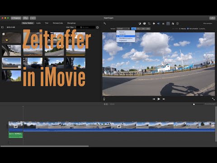Click Alle zurücks. to reset all
The height and width of the screenshot is (163, 217).
click(208, 24)
